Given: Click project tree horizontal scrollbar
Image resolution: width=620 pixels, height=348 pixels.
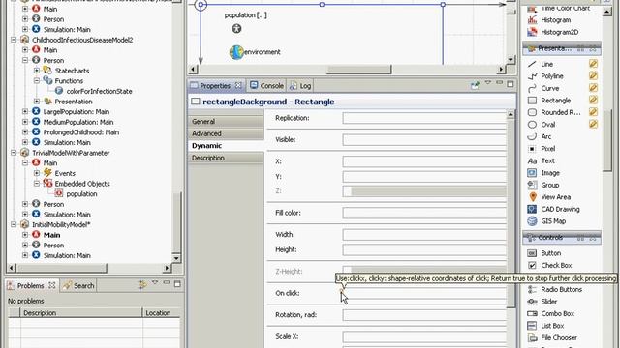Looking at the screenshot, I should (62, 269).
